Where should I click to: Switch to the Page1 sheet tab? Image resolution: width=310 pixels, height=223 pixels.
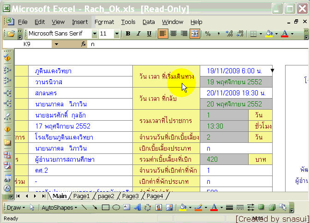81,196
